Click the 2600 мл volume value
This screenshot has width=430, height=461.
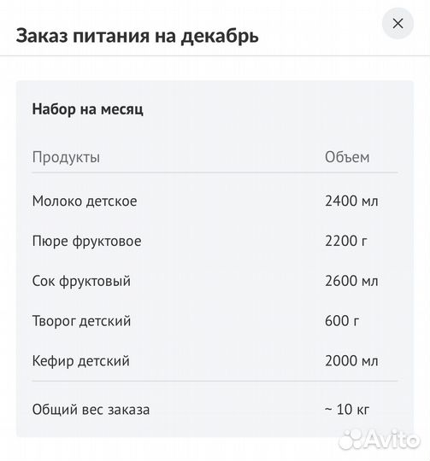pos(351,281)
